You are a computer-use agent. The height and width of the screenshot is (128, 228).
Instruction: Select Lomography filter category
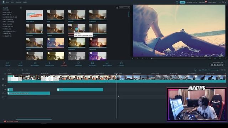(x=8, y=20)
